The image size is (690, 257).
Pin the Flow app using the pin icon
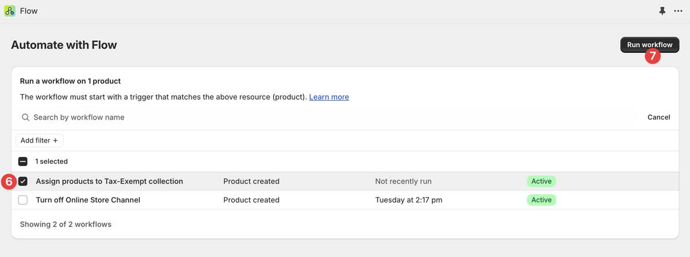pos(662,11)
